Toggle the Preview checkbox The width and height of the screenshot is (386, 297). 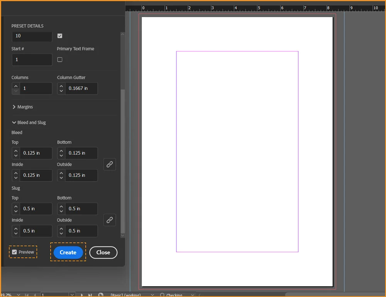[15, 252]
